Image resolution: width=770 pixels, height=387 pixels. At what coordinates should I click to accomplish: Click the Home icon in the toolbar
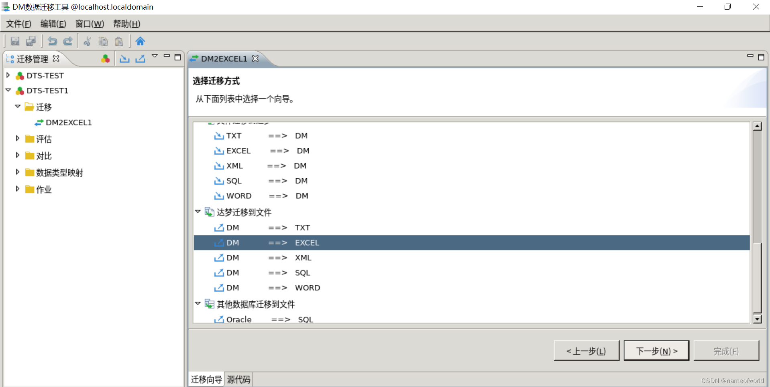click(140, 41)
